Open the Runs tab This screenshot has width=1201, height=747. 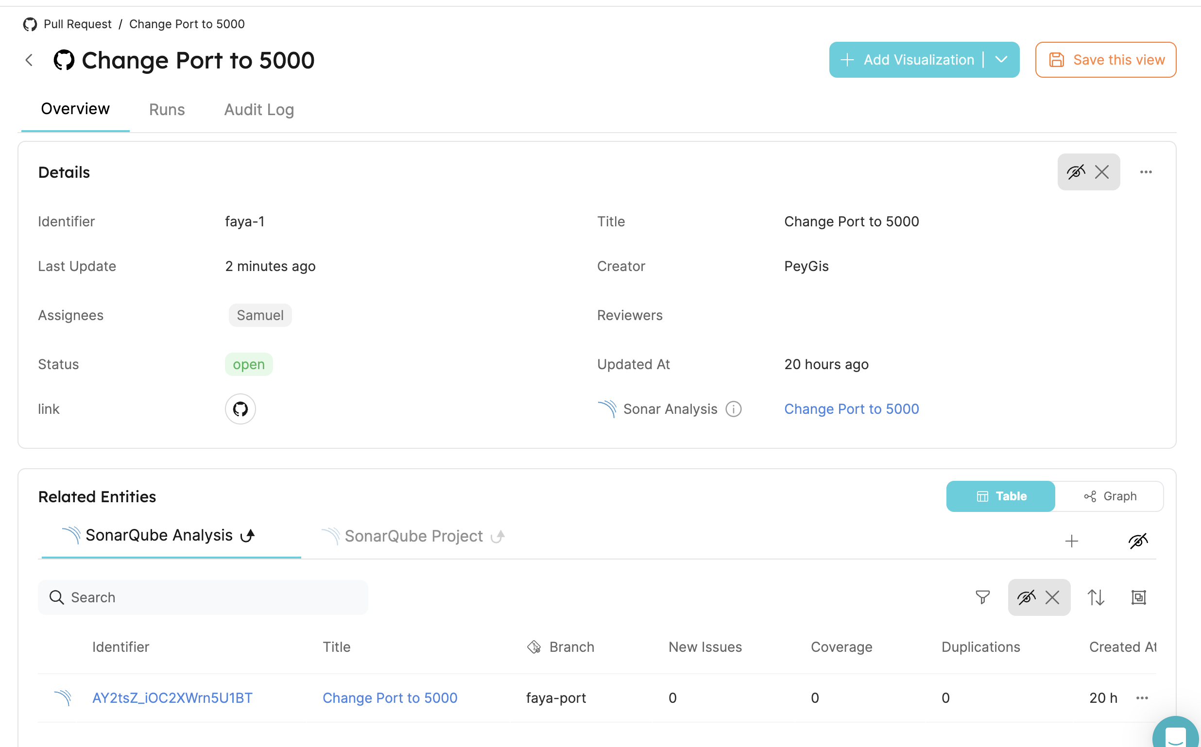click(x=167, y=110)
